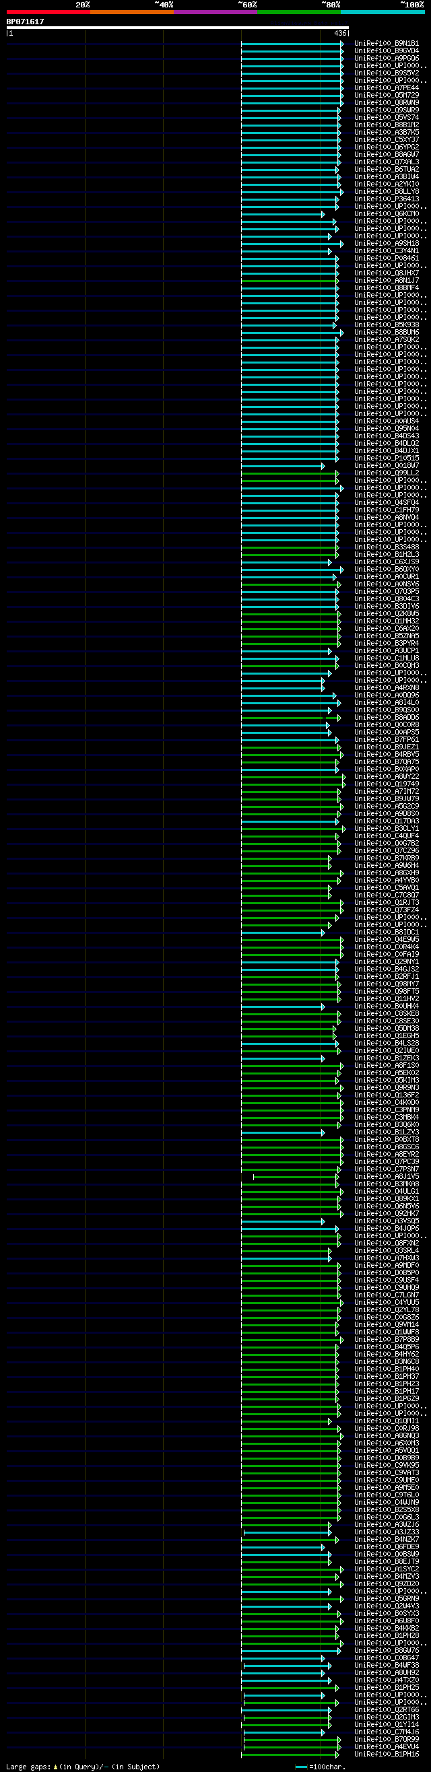Viewport: 431px width, 1772px height.
Task: Open entry UniRef100_C7M4J6
Action: click(x=387, y=1732)
